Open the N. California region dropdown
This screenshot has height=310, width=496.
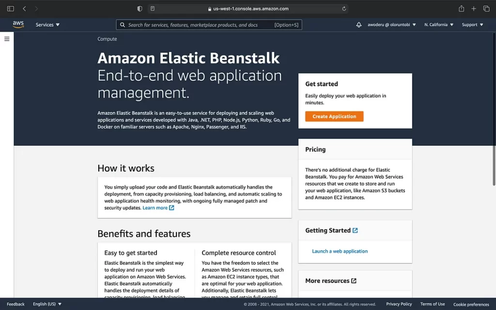pyautogui.click(x=439, y=25)
